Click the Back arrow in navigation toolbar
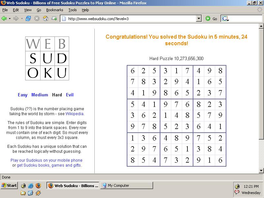Screen dimensions: 264x198 (4, 18)
